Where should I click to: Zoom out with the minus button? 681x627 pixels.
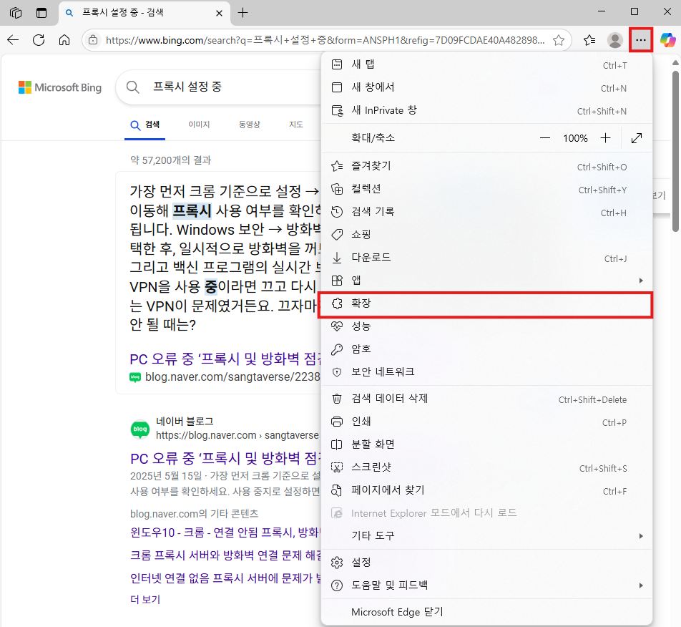point(544,138)
